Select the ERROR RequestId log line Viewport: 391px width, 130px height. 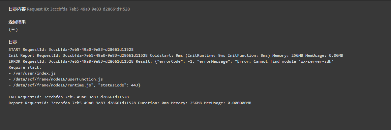pos(171,61)
